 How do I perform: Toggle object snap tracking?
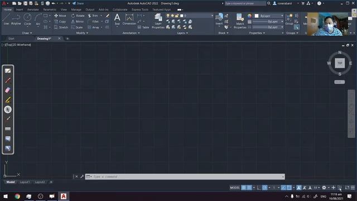[283, 188]
